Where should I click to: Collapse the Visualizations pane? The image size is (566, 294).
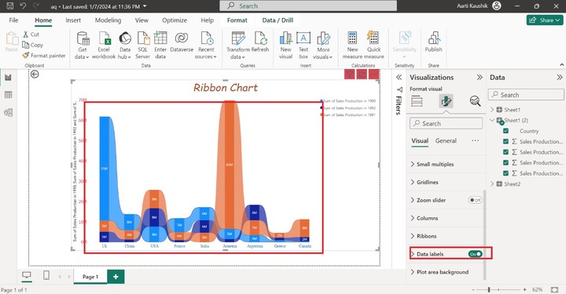(x=480, y=78)
